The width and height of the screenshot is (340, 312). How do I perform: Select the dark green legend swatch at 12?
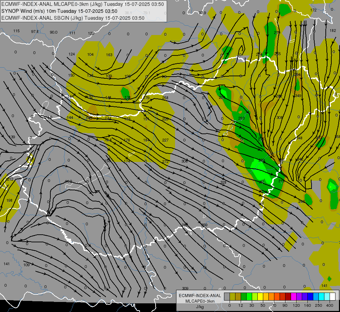pos(243,296)
